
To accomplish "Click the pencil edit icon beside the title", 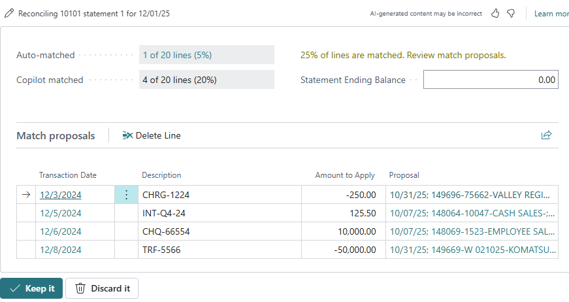I will 9,13.
